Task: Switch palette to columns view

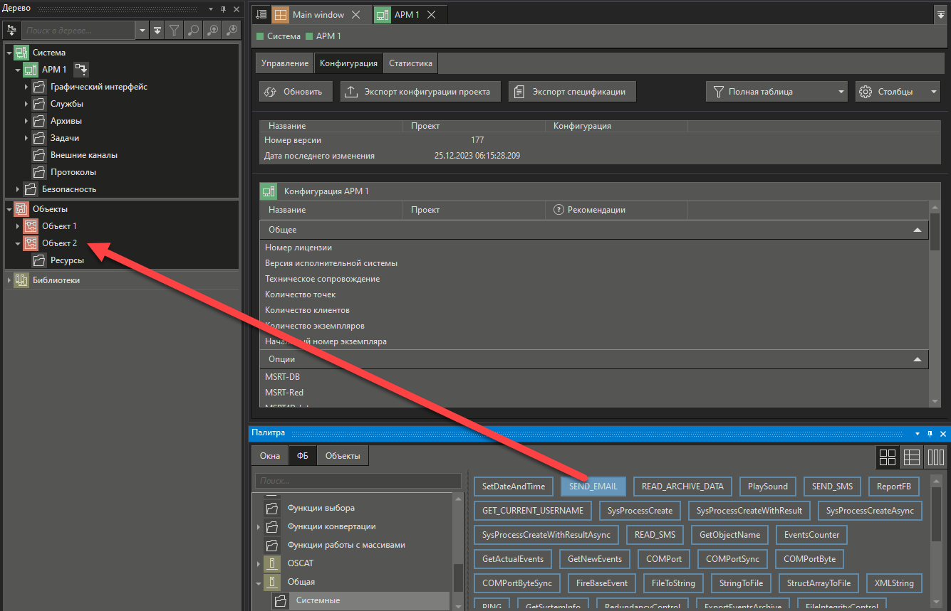Action: (935, 457)
